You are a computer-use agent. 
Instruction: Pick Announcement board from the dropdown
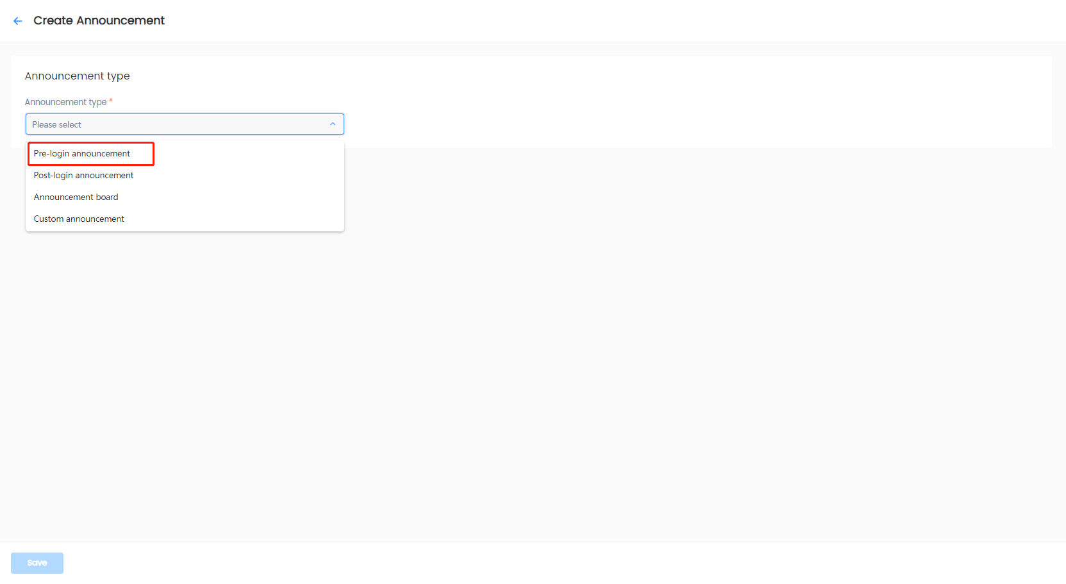(76, 197)
